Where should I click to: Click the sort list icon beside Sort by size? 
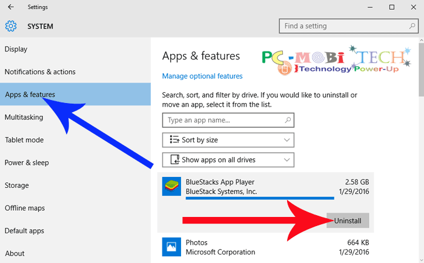coord(174,139)
